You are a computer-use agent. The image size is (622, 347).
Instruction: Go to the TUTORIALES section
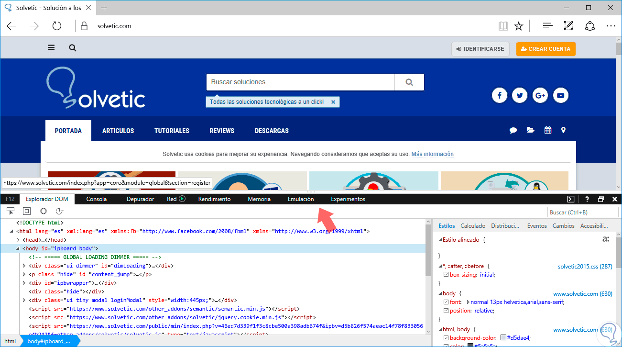(172, 131)
